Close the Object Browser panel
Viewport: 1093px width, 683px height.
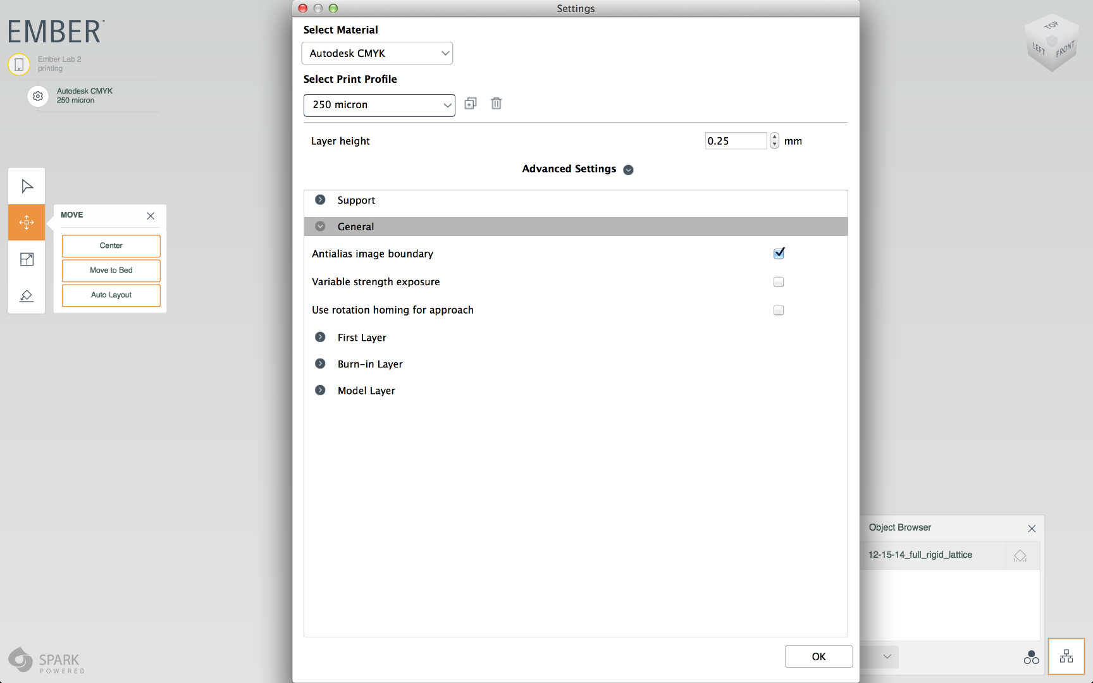1032,528
